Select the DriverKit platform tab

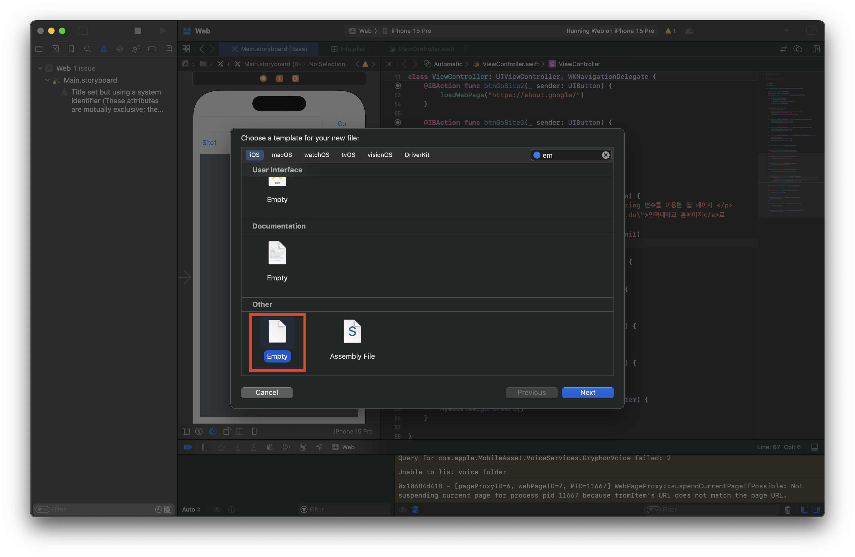(417, 155)
